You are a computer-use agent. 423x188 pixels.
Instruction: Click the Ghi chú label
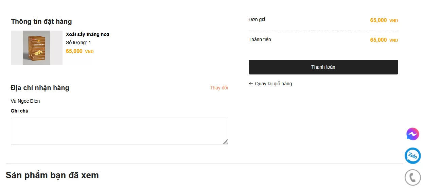tap(20, 111)
